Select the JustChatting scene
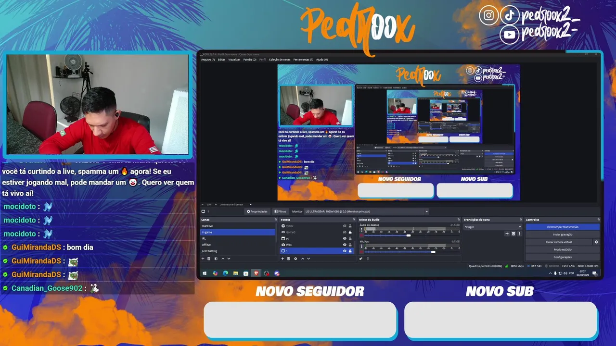This screenshot has height=346, width=616. (x=238, y=251)
